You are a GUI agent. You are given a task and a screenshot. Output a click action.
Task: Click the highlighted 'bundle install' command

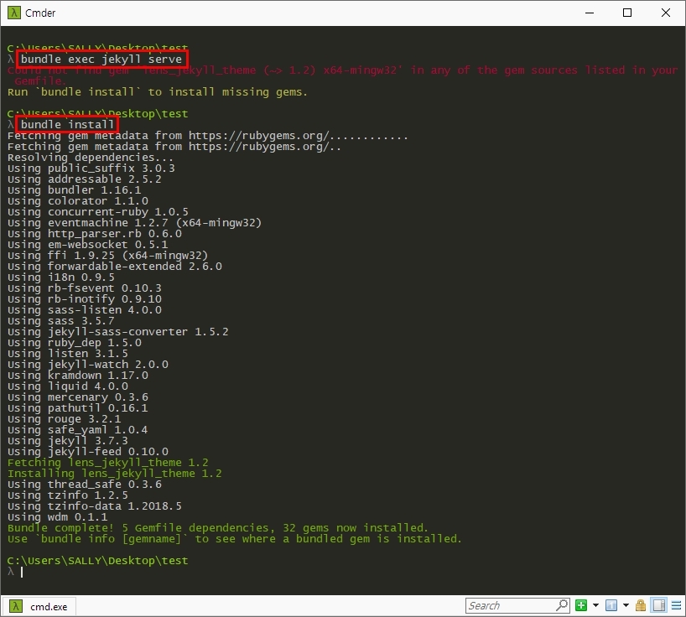[67, 125]
